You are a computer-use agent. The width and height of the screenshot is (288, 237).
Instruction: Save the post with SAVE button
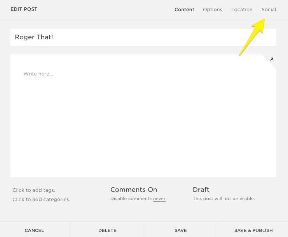(180, 230)
